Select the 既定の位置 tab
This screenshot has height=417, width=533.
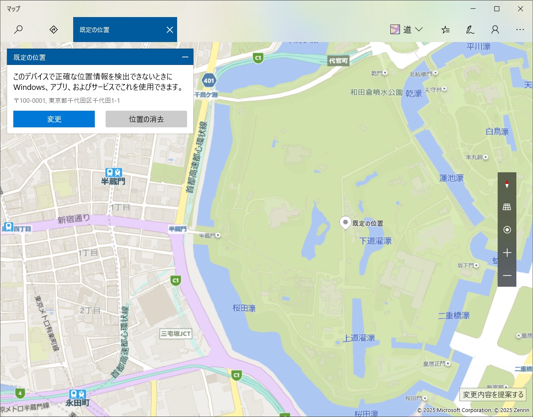point(125,30)
